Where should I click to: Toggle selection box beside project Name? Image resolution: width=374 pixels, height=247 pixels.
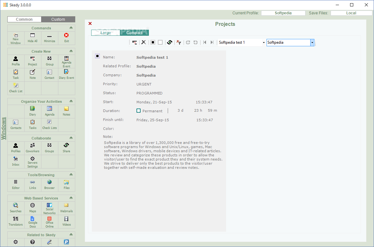[97, 56]
